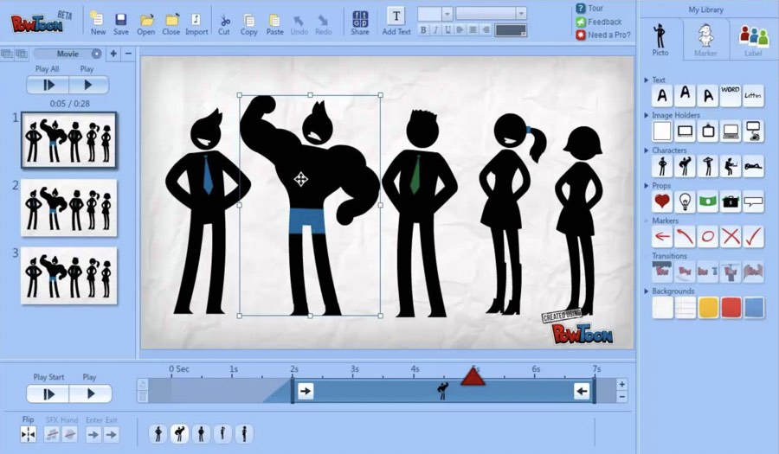Click the Feedback link

[604, 22]
